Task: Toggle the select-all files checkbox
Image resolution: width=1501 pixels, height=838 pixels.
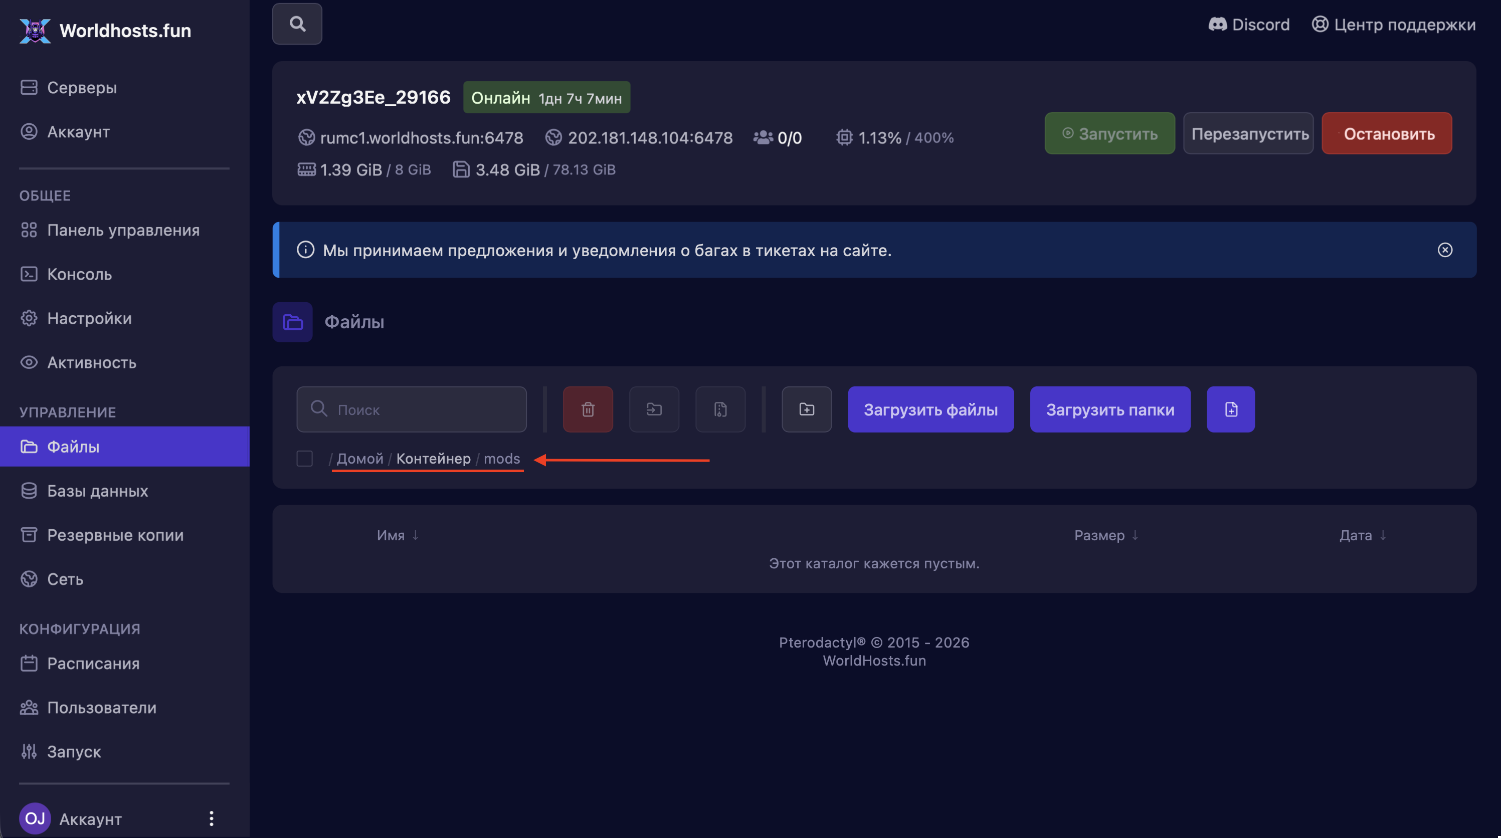Action: click(304, 458)
